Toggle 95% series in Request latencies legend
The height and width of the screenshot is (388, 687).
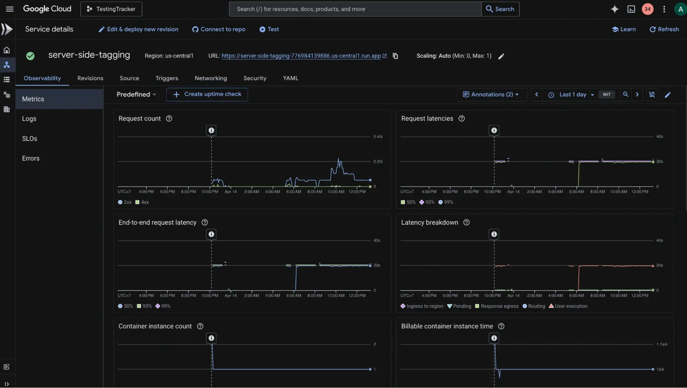[x=427, y=202]
